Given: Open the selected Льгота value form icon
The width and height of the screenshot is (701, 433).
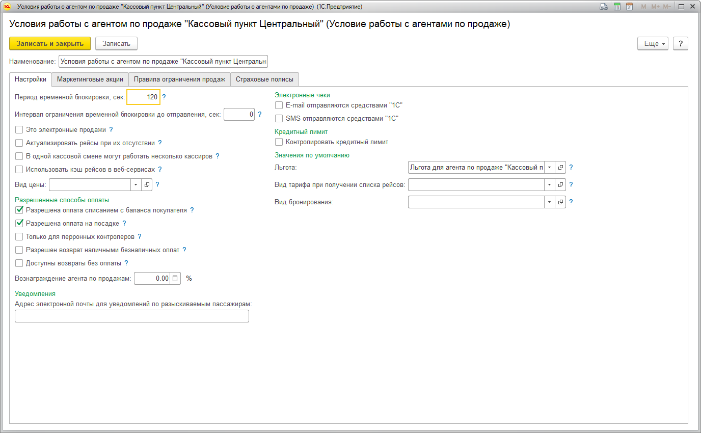Looking at the screenshot, I should [x=560, y=167].
